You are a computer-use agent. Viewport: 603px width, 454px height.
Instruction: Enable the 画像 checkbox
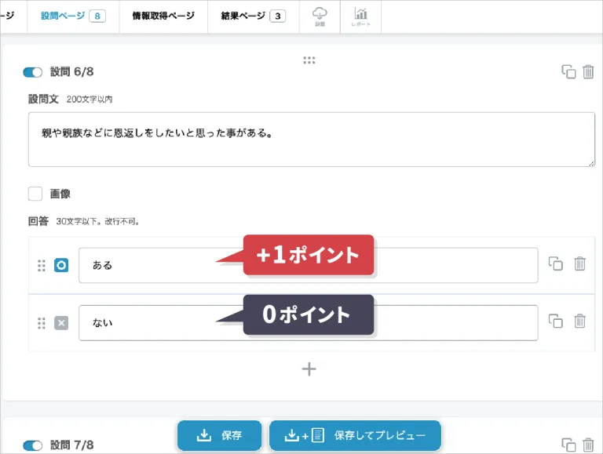[35, 194]
